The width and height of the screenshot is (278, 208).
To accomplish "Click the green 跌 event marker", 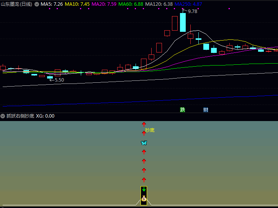I will [x=183, y=110].
